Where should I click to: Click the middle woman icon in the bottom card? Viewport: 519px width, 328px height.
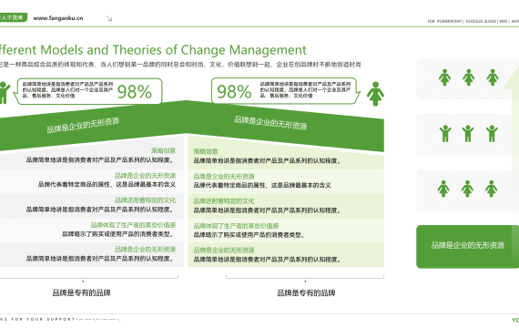tap(467, 189)
